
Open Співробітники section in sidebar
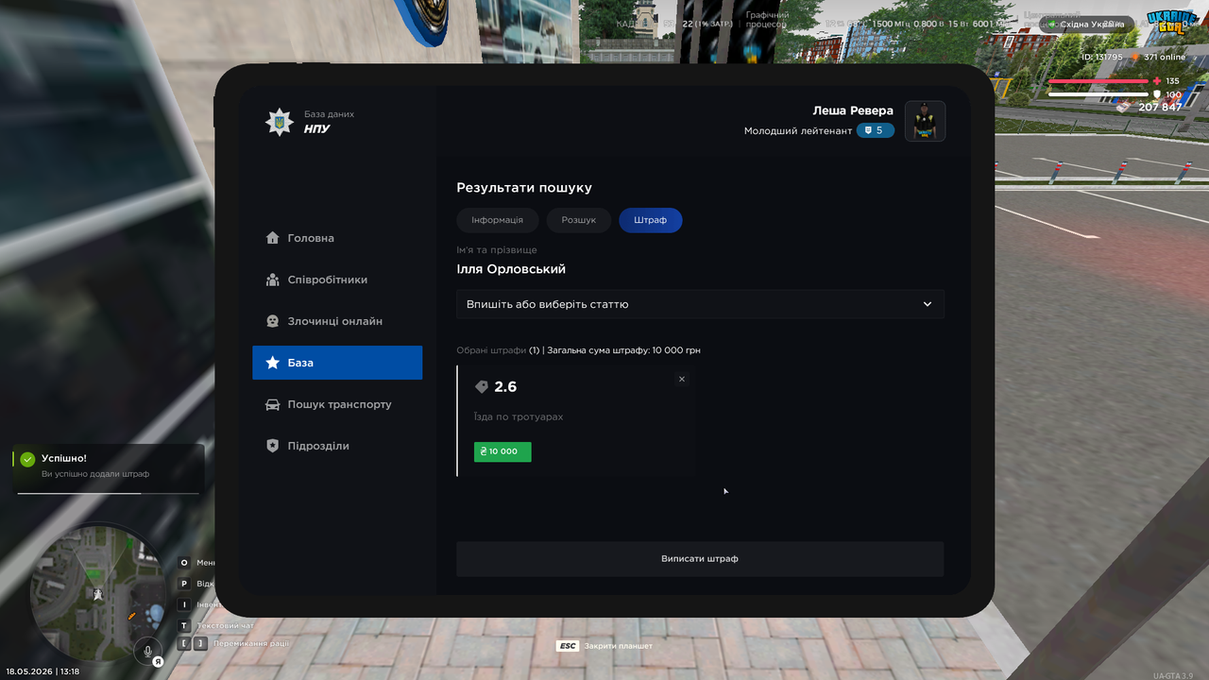[337, 280]
